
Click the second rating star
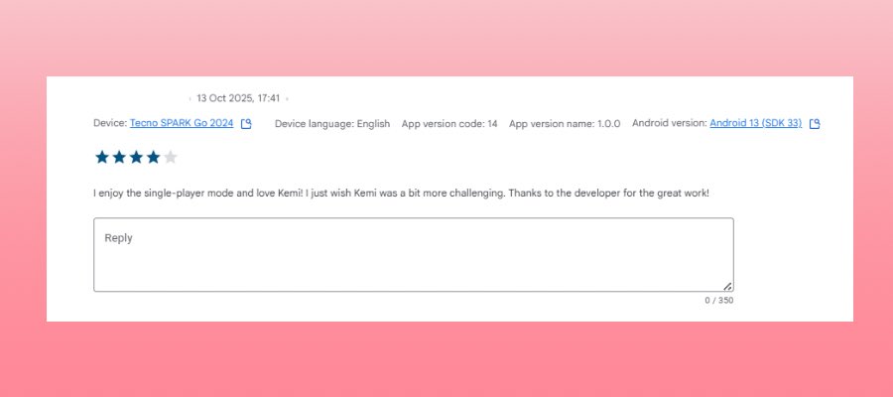coord(119,157)
